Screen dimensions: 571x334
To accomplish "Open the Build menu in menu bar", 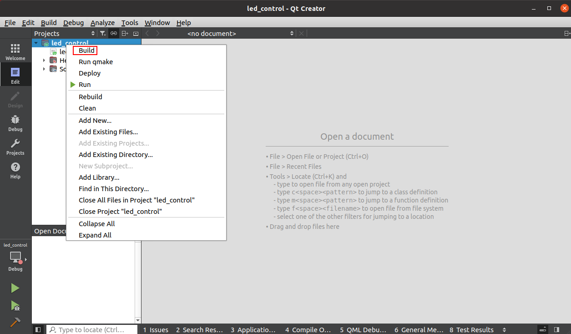I will tap(49, 22).
